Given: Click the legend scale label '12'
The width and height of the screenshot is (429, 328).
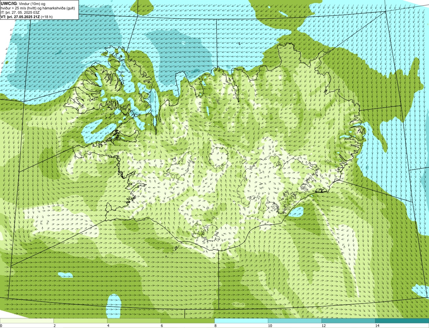Looking at the screenshot, I should tap(323, 326).
